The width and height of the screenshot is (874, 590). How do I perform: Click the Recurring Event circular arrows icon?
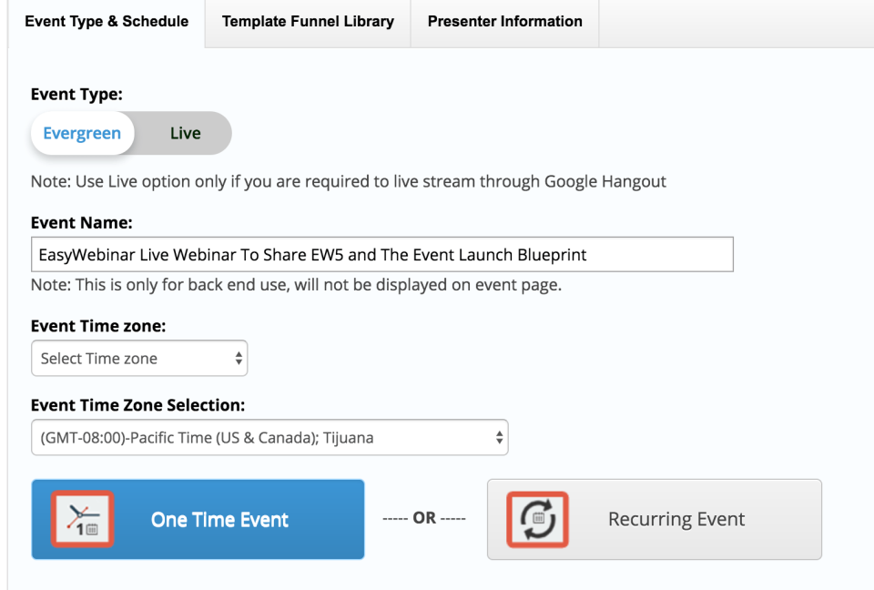coord(537,519)
